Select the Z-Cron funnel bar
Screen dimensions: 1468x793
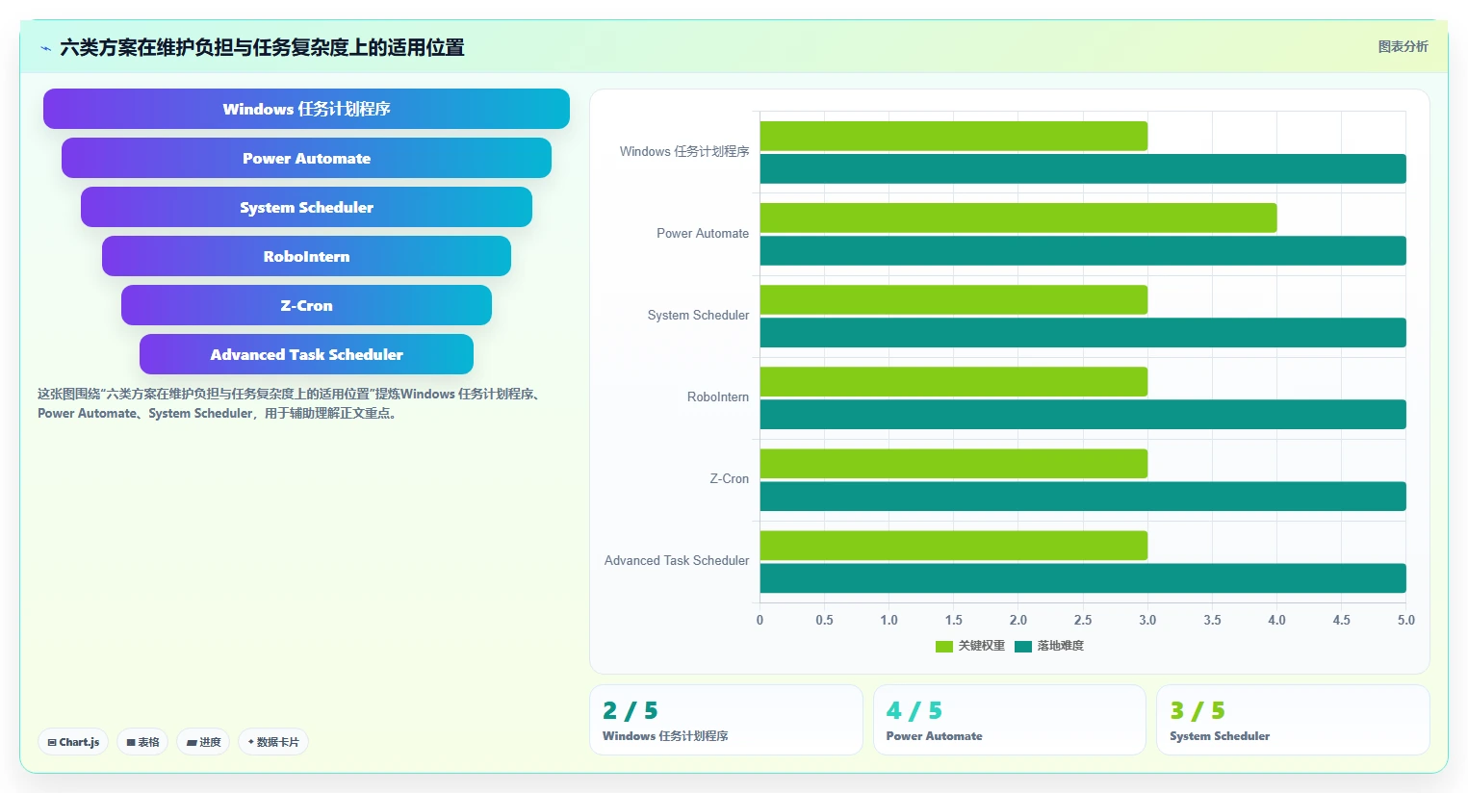(306, 305)
